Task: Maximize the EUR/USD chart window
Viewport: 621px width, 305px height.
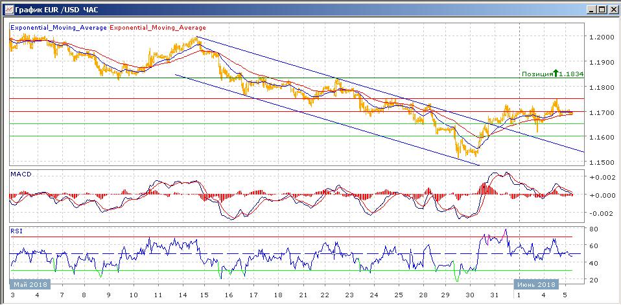Action: [x=602, y=10]
